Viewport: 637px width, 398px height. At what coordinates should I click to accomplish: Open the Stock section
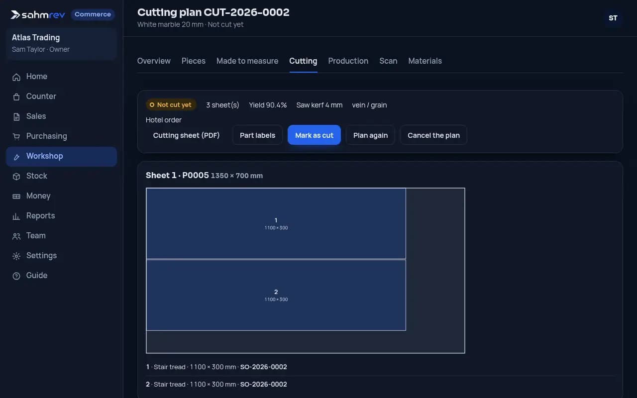point(61,176)
